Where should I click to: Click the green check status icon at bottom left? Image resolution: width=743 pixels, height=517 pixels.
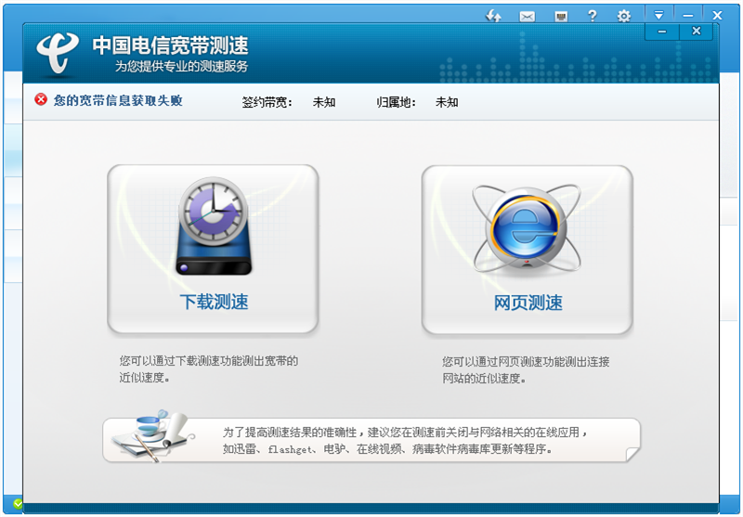[18, 504]
